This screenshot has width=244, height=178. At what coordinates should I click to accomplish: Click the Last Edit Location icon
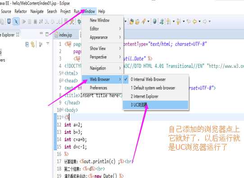189,22
